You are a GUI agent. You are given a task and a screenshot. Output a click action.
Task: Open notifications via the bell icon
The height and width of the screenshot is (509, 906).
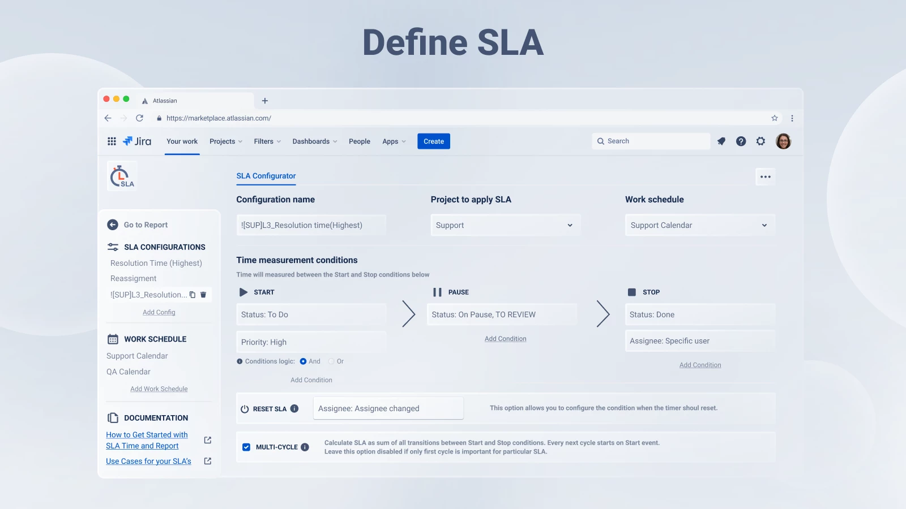(721, 141)
